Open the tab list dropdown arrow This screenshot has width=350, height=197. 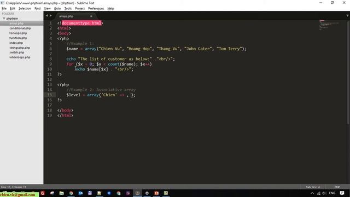[347, 16]
